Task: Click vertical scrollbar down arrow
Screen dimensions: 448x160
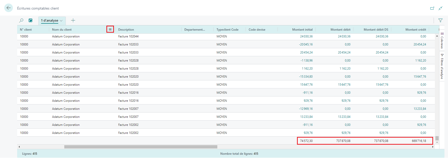Action: click(437, 142)
